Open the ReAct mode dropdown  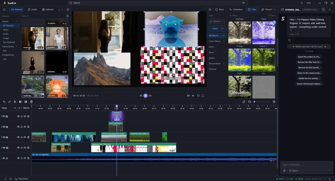coord(294,171)
